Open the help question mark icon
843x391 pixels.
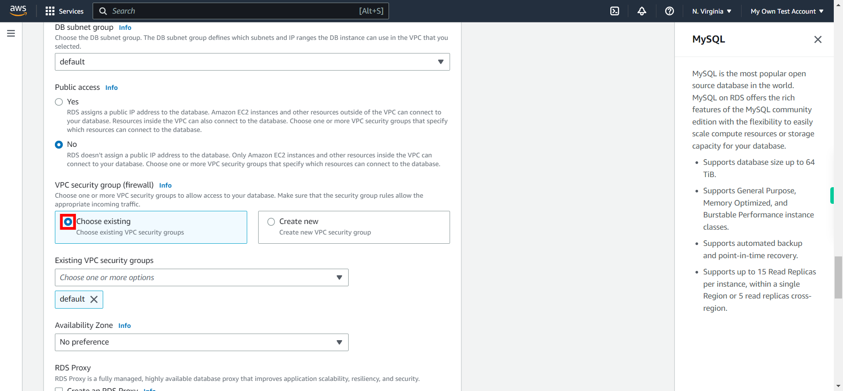coord(670,11)
